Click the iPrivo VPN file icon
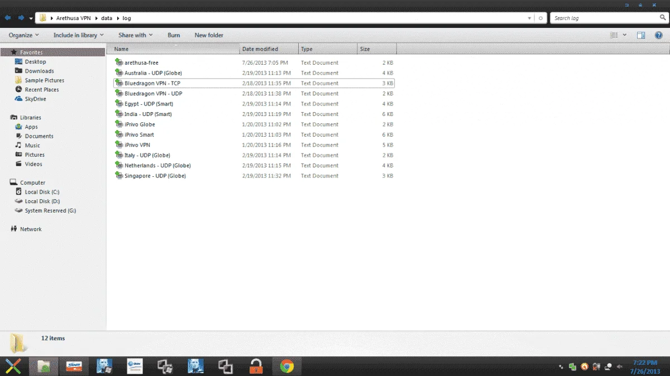The height and width of the screenshot is (376, 670). pos(119,145)
